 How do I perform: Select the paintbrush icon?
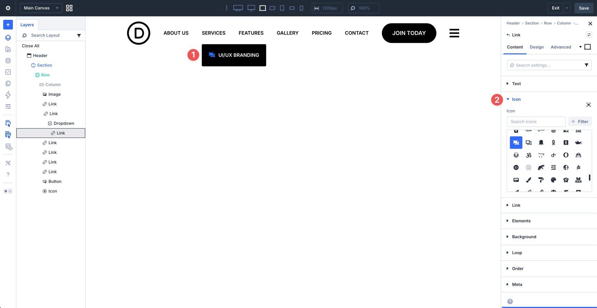pos(528,180)
